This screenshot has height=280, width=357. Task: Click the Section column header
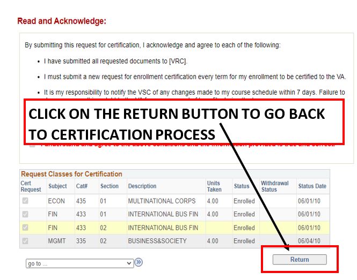tap(110, 186)
